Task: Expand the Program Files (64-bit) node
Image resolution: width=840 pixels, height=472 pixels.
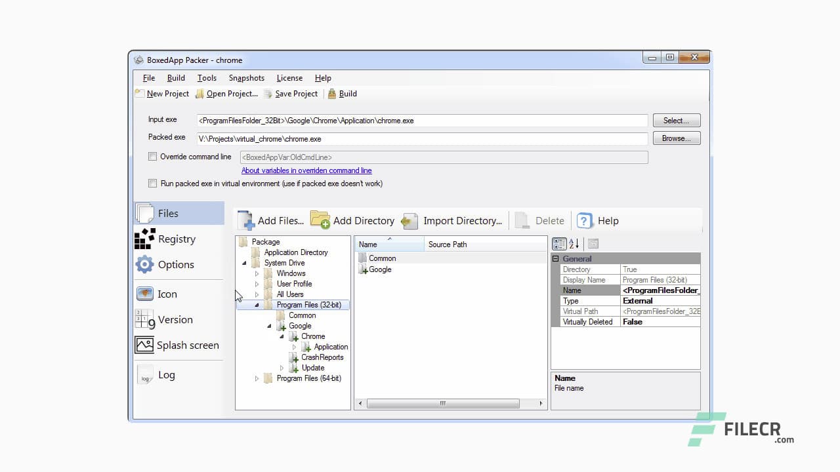Action: tap(257, 378)
